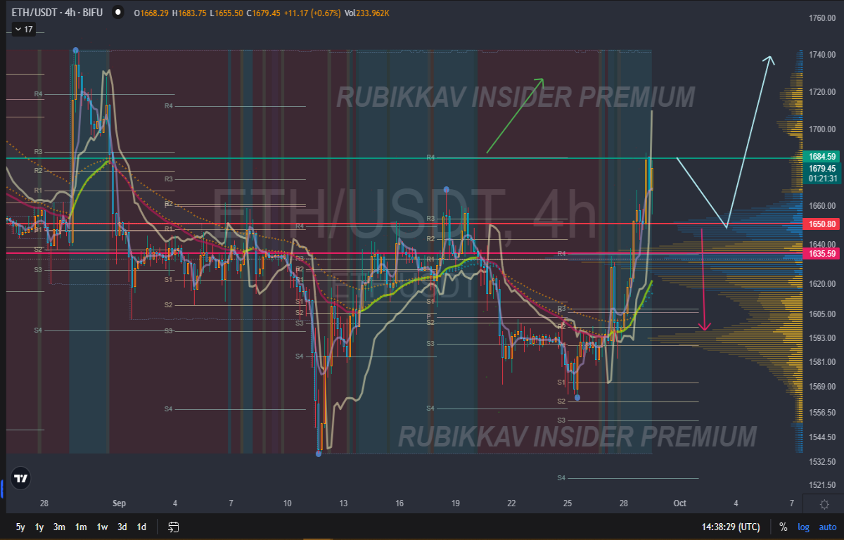Click the blue dot marker near 25 Sep low

point(577,397)
